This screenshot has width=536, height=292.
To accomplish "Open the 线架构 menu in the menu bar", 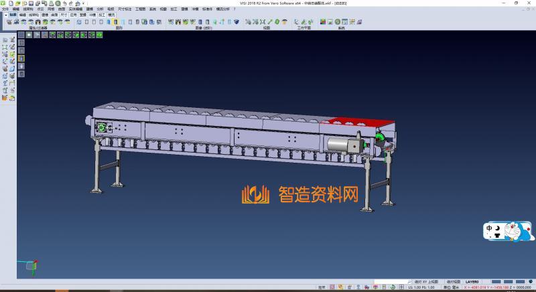I will click(28, 9).
